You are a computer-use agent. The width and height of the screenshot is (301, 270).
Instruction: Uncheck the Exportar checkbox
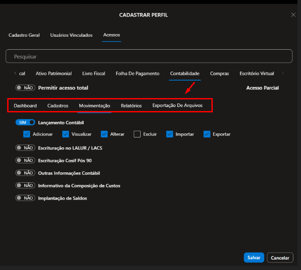point(207,134)
